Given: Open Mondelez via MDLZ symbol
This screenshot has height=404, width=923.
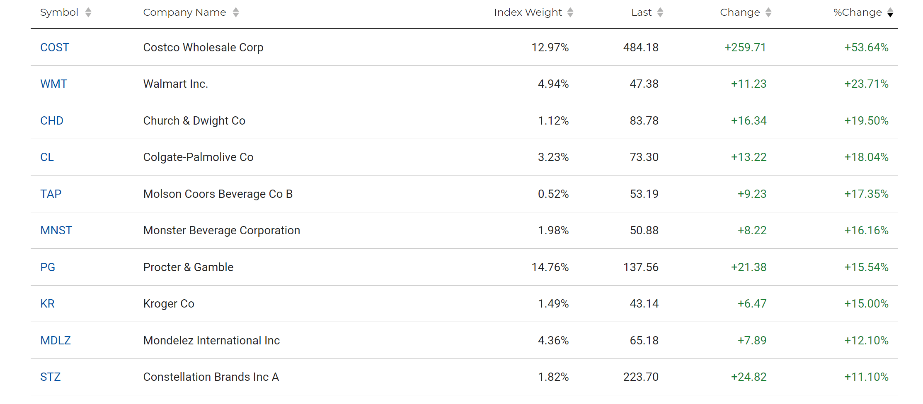Looking at the screenshot, I should [x=55, y=340].
